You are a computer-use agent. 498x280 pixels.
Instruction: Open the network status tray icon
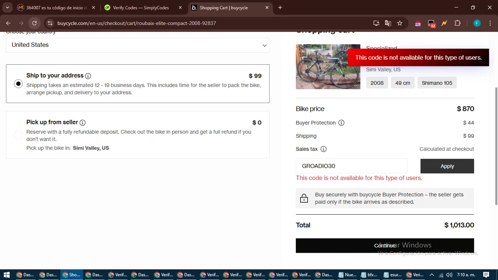(x=441, y=275)
